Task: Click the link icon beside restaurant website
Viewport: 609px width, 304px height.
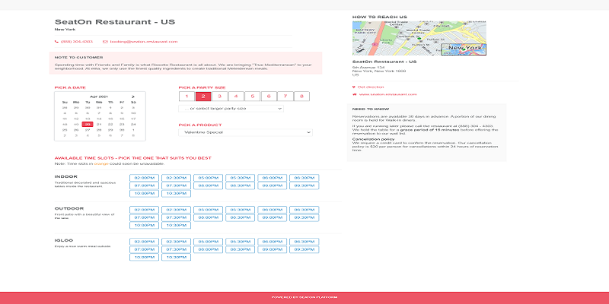Action: pyautogui.click(x=354, y=95)
